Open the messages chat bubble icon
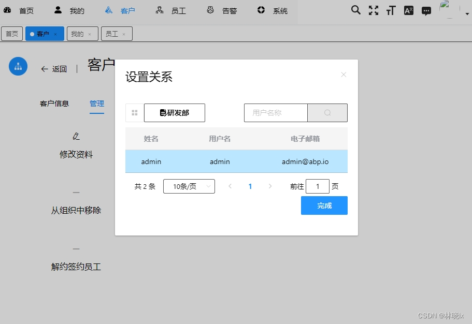Viewport: 472px width, 324px height. (x=426, y=10)
